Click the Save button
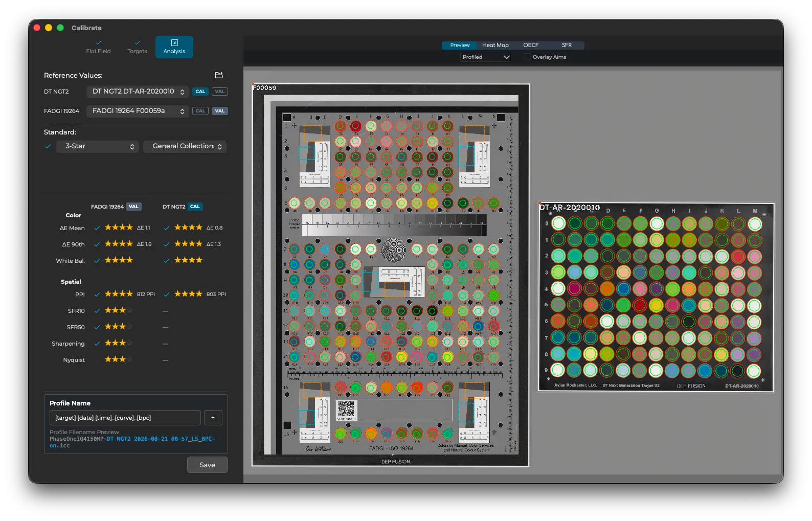Screen dimensions: 812x521 [x=207, y=465]
